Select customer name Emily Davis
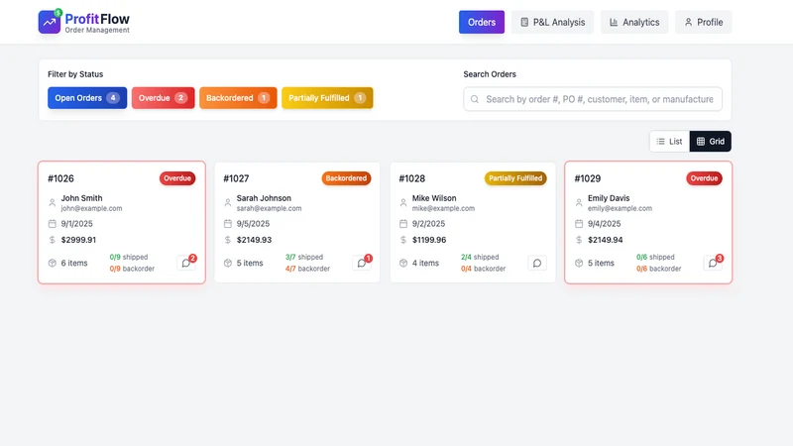This screenshot has height=446, width=793. point(609,198)
